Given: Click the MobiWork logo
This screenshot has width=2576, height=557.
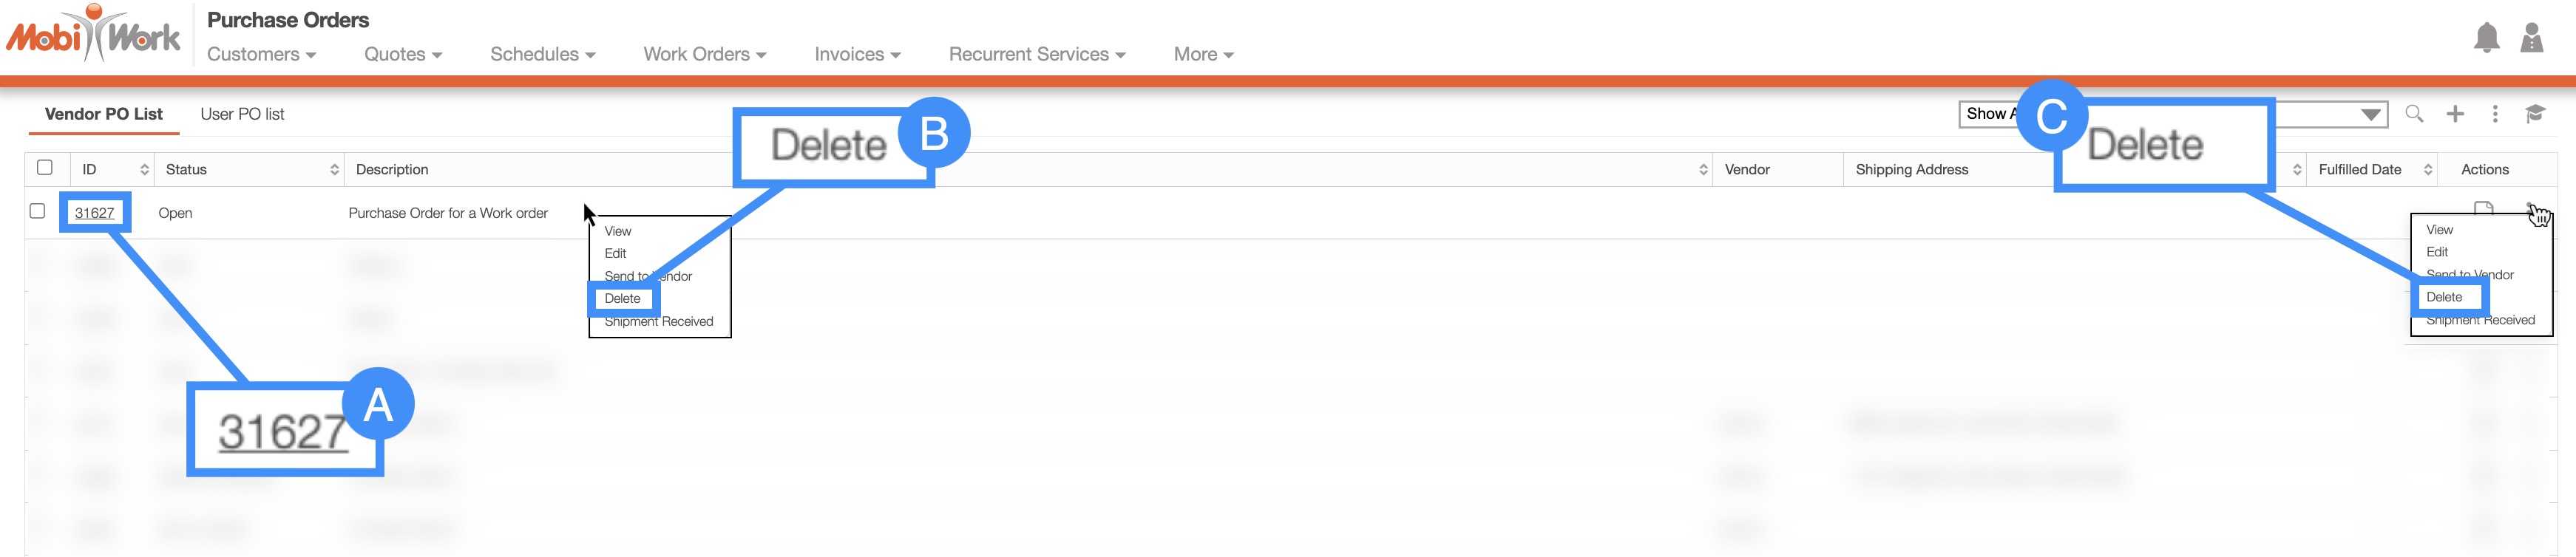Looking at the screenshot, I should click(93, 36).
